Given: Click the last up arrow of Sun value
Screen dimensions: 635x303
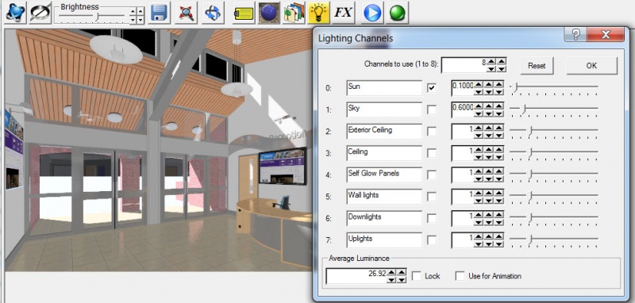Looking at the screenshot, I should (498, 84).
